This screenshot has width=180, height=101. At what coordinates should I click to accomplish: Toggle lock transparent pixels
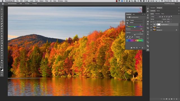click(x=154, y=22)
